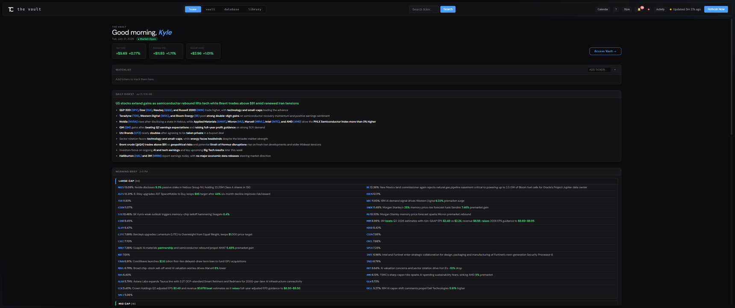Click the DIA ticker link in digest
The height and width of the screenshot is (308, 735).
(149, 110)
